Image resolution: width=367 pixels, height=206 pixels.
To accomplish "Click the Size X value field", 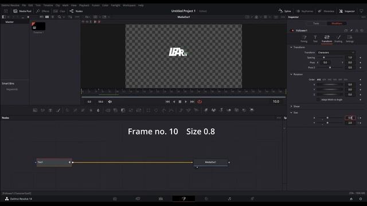I will click(350, 118).
